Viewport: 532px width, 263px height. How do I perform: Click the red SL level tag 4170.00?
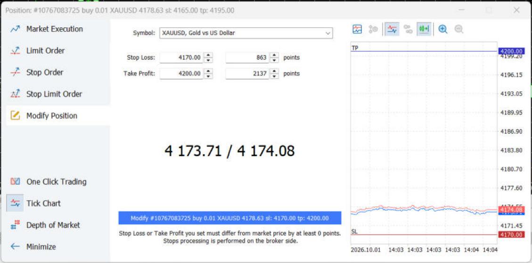click(511, 235)
